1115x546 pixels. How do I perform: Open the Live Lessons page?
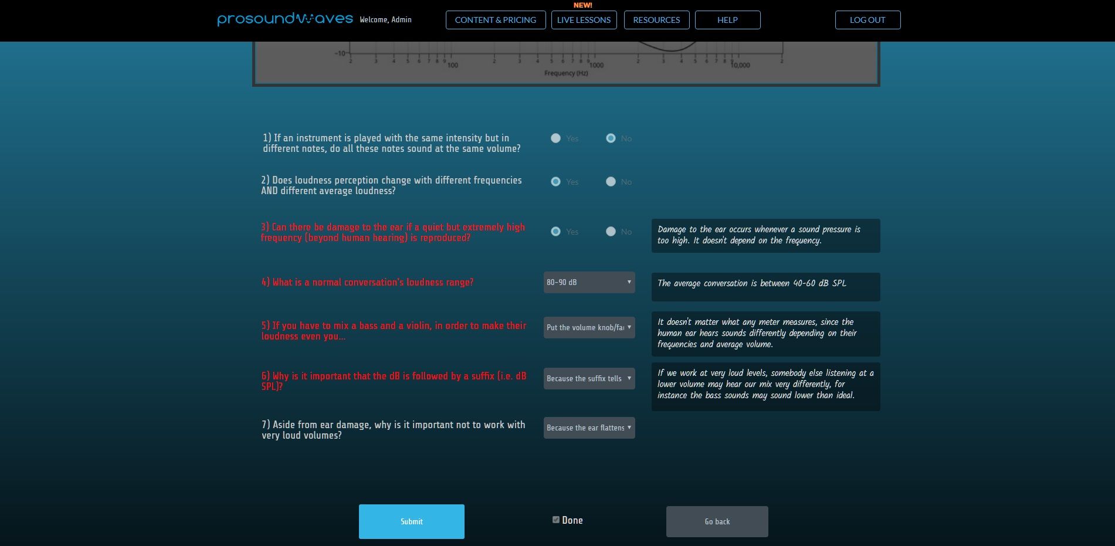coord(584,20)
